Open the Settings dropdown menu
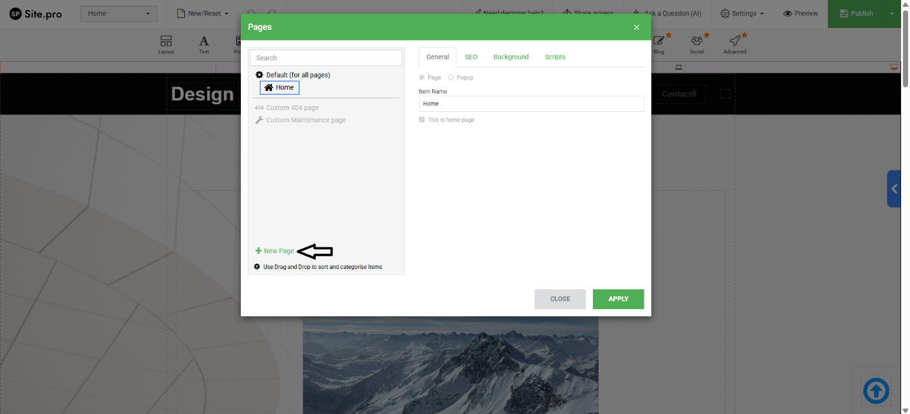The image size is (910, 414). pyautogui.click(x=742, y=13)
